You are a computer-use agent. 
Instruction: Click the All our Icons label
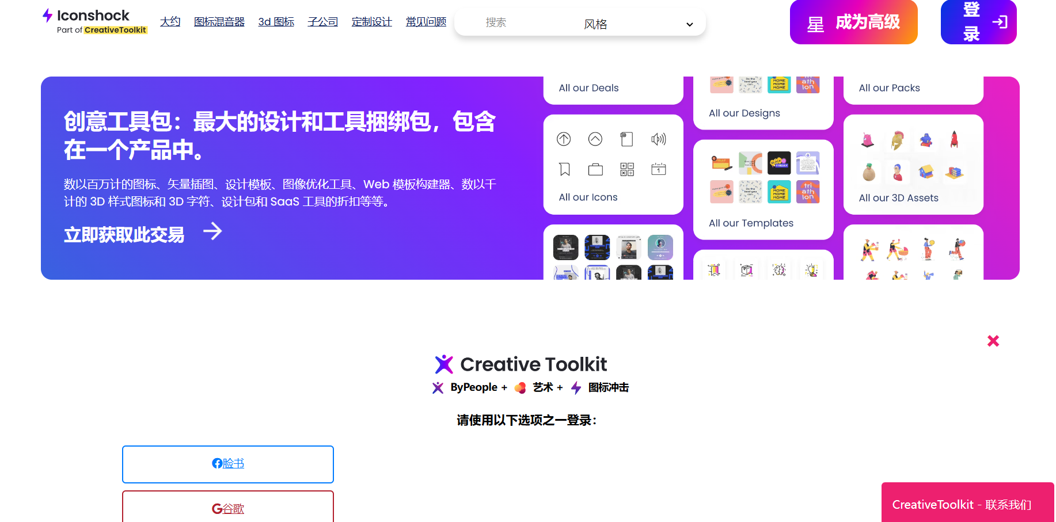pyautogui.click(x=588, y=197)
